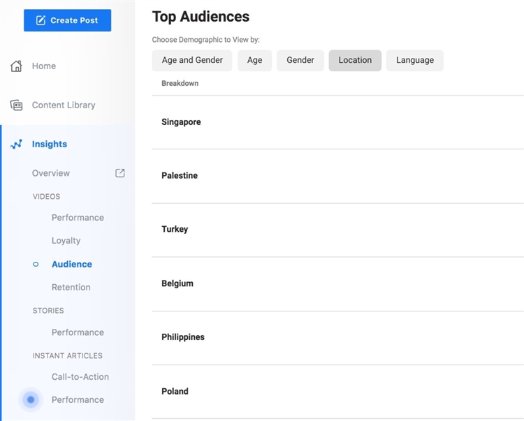524x421 pixels.
Task: Click the circle marker beside Audience
Action: 36,265
